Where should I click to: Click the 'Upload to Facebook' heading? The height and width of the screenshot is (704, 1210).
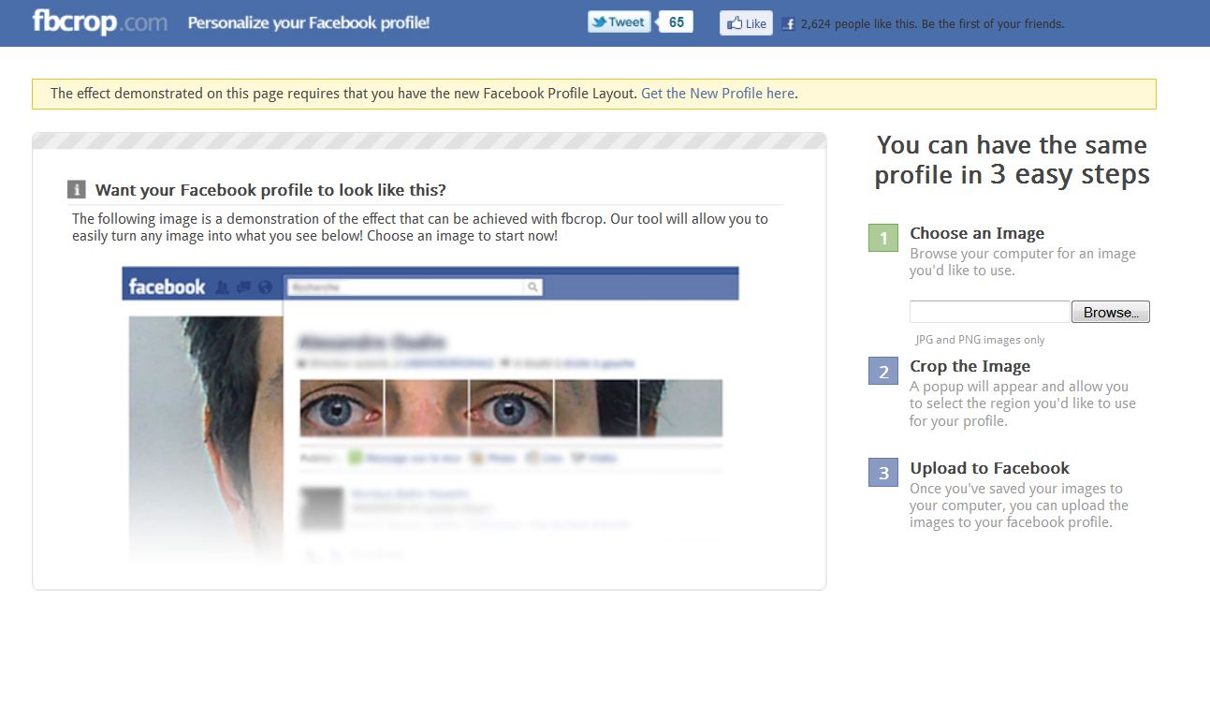tap(989, 468)
